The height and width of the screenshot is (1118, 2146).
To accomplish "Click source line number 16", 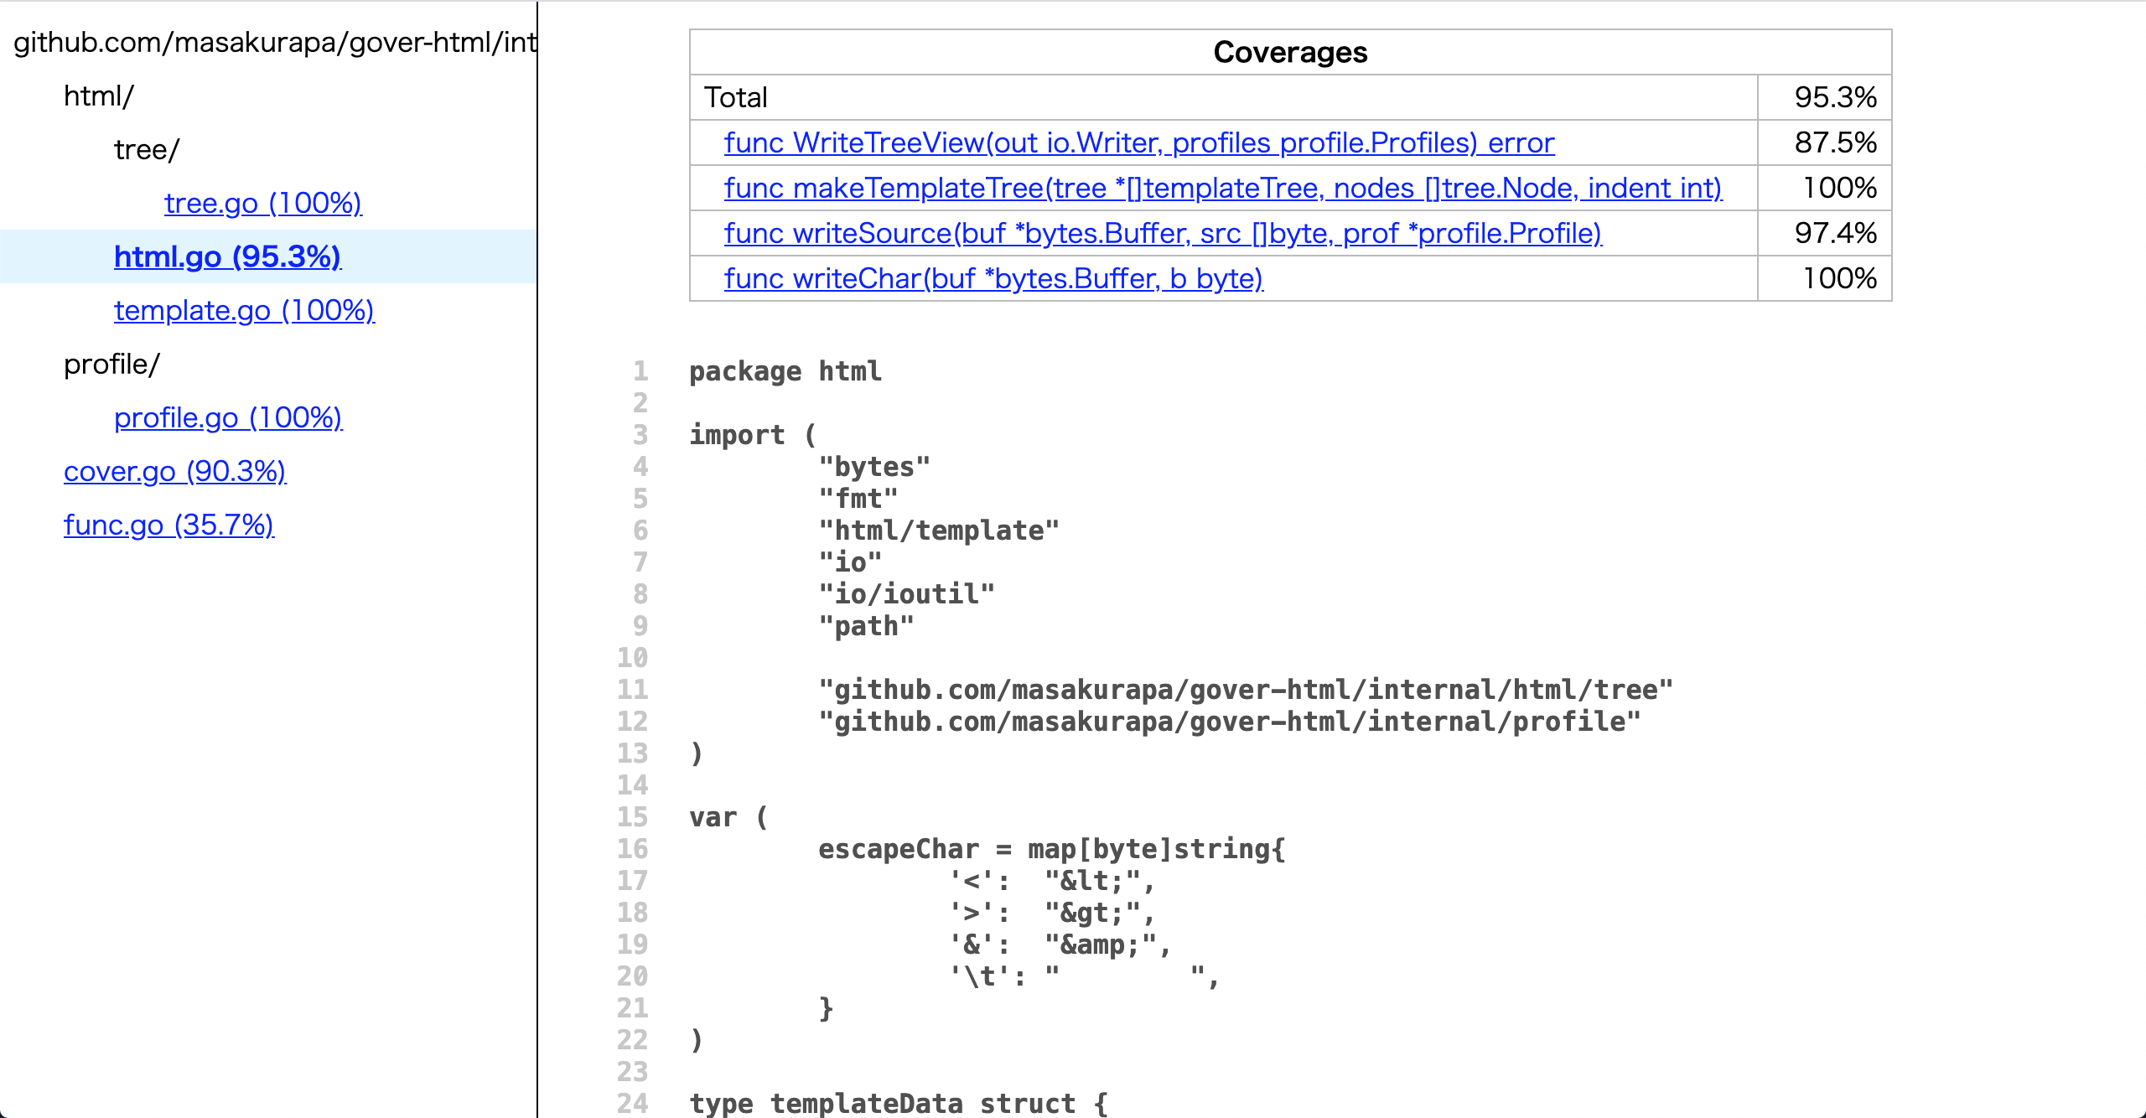I will point(633,849).
